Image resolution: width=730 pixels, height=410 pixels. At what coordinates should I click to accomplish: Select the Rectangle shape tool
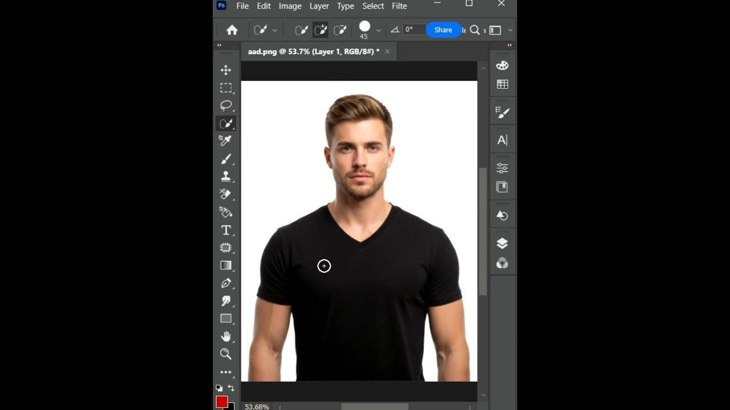(226, 318)
